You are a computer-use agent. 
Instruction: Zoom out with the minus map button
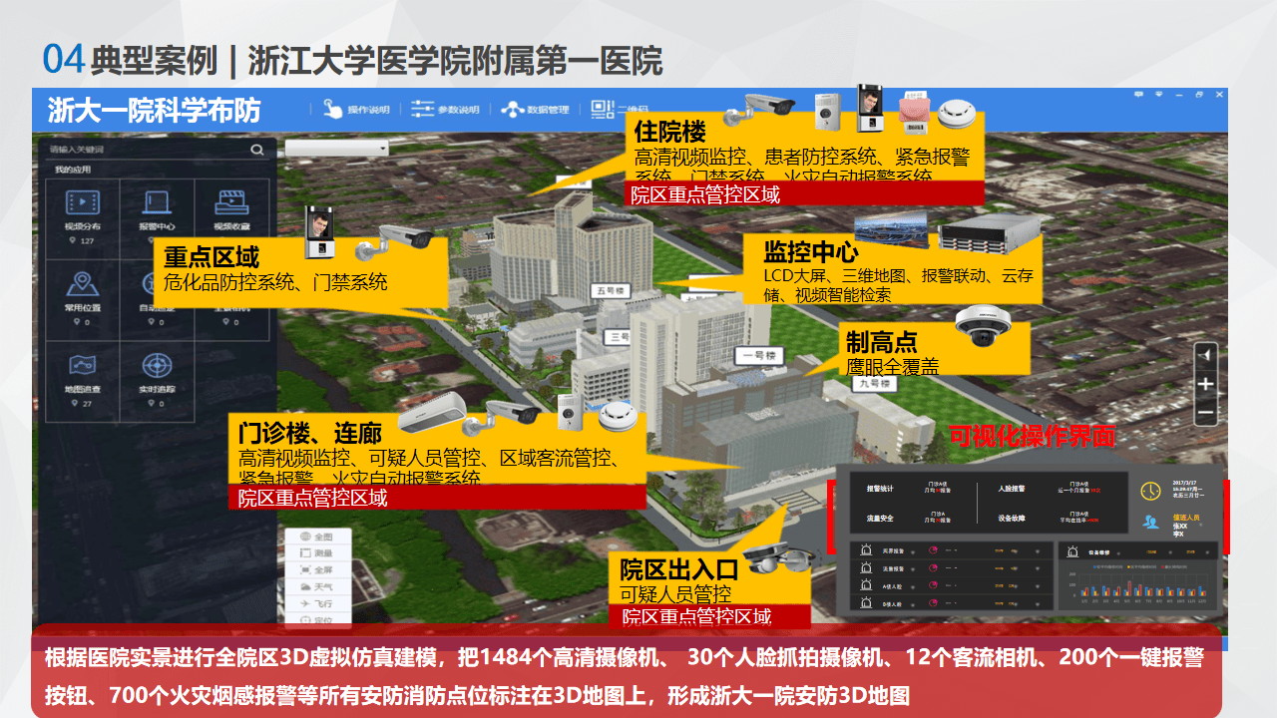coord(1206,412)
